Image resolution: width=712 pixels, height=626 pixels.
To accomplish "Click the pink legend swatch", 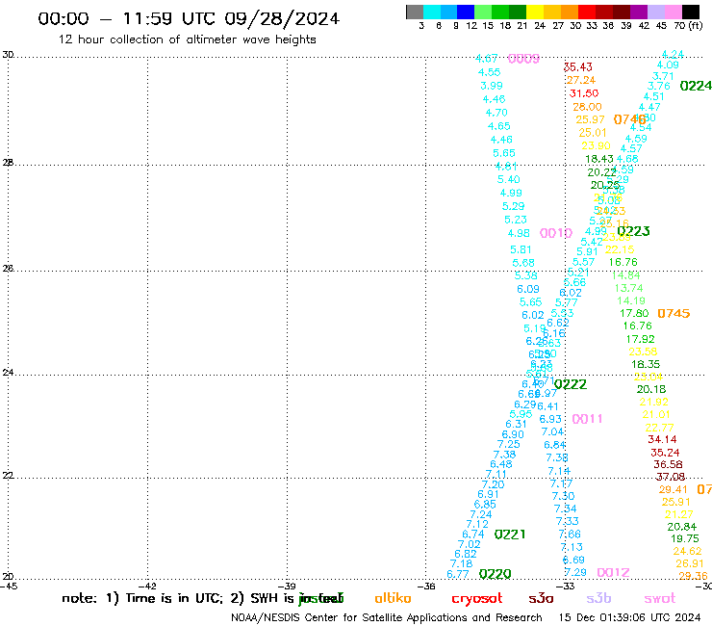I will pos(674,12).
